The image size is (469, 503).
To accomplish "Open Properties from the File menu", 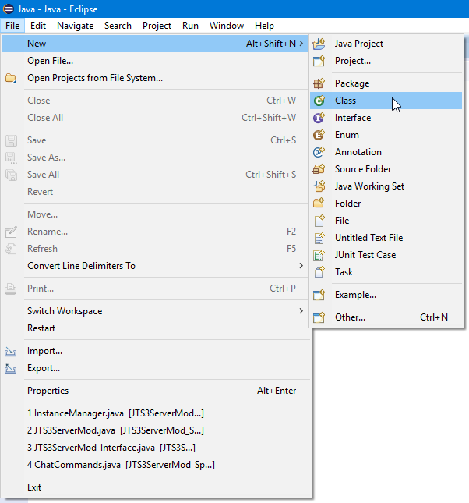I will coord(155,391).
